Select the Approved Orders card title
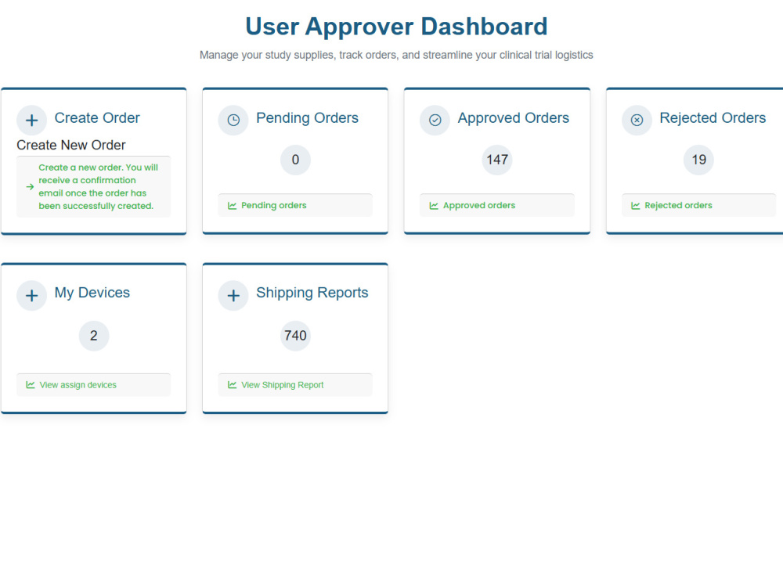The width and height of the screenshot is (783, 587). pos(514,118)
